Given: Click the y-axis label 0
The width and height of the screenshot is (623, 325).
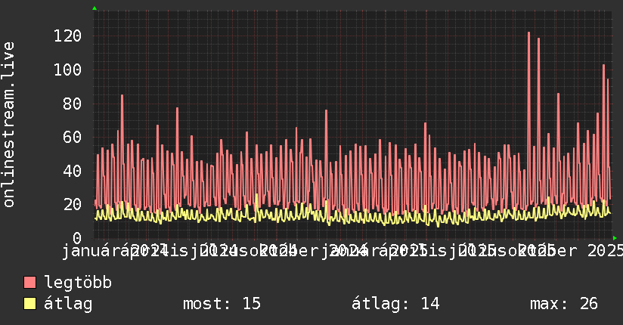Looking at the screenshot, I should pos(77,238).
